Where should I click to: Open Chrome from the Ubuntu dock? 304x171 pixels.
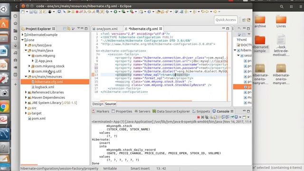pyautogui.click(x=4, y=106)
